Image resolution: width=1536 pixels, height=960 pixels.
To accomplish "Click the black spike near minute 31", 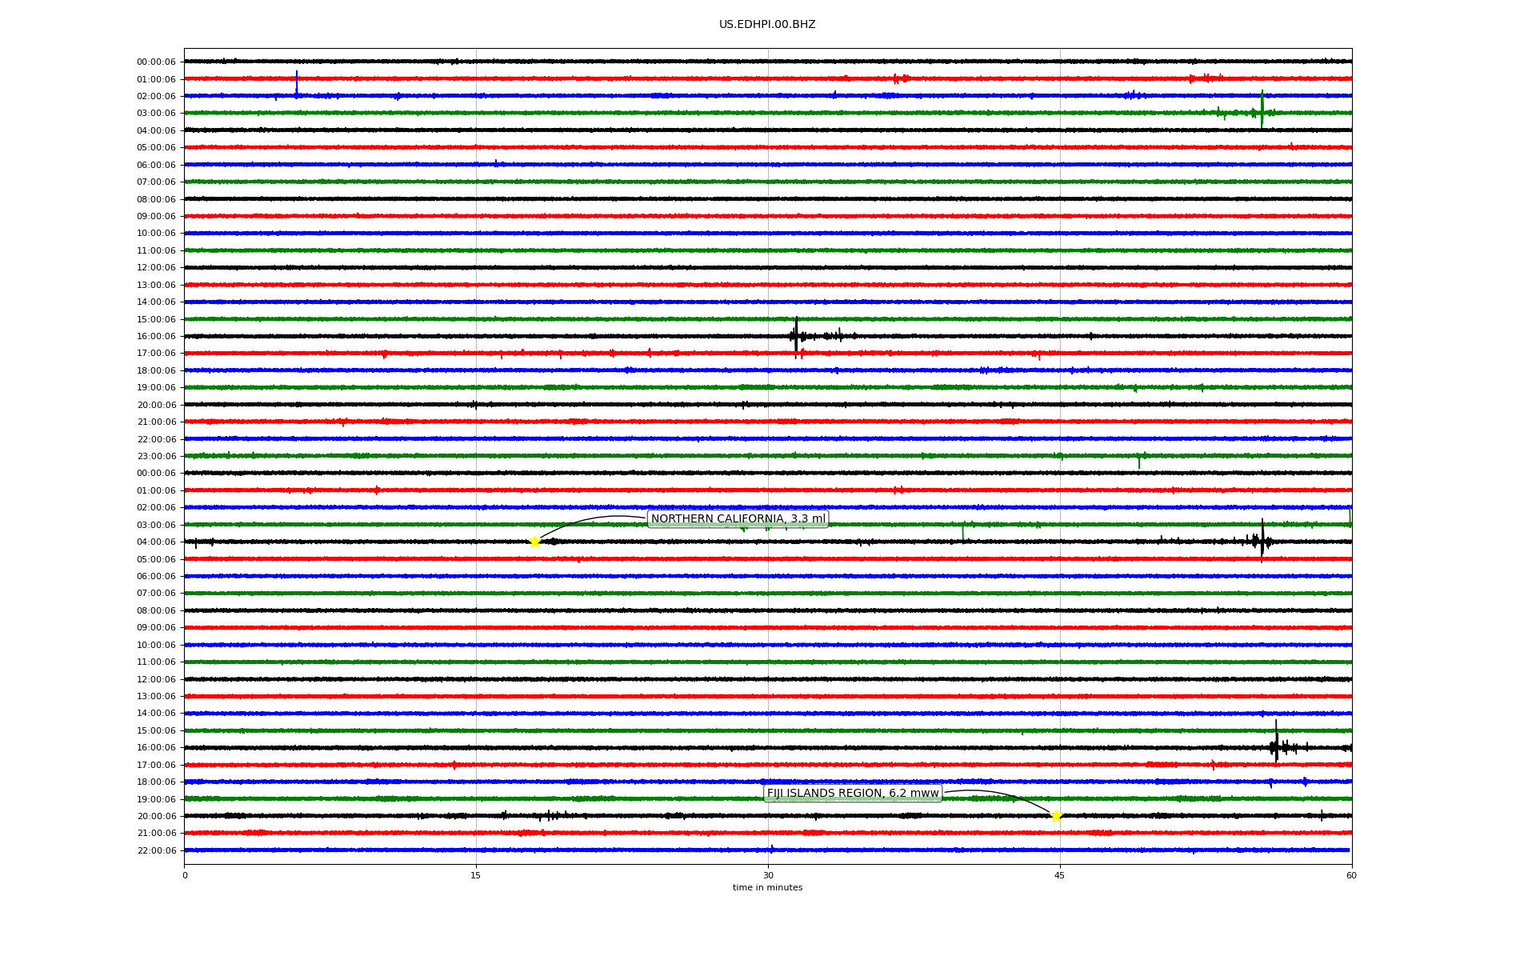I will coord(796,336).
